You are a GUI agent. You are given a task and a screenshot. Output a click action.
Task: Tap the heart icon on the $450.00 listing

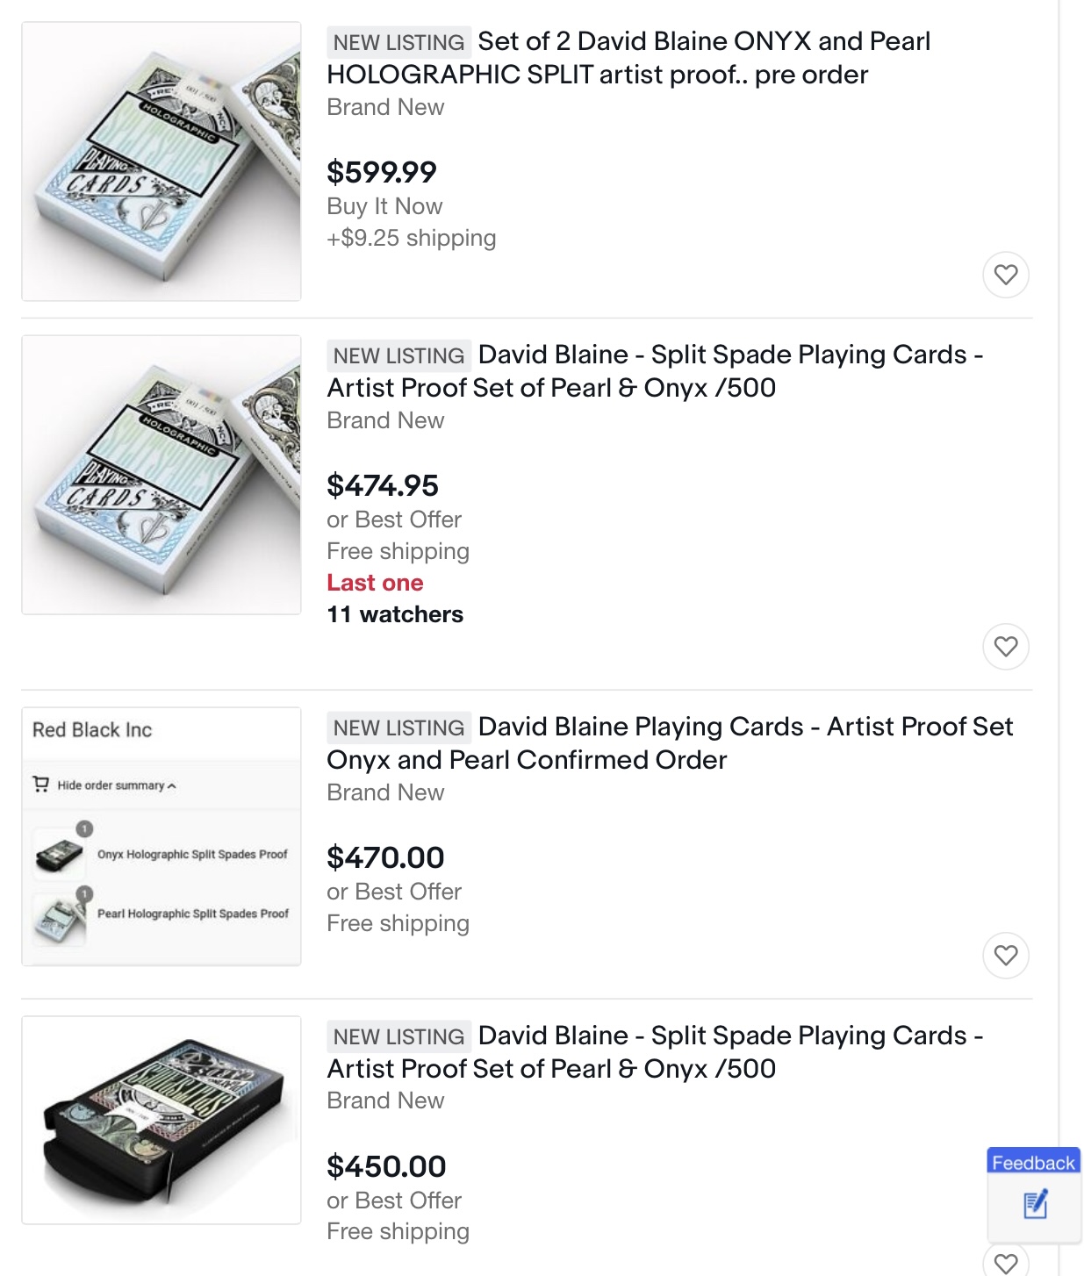tap(1005, 1262)
